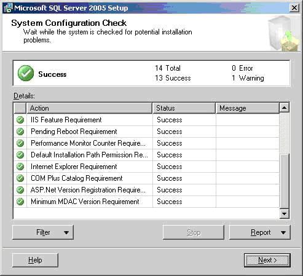This screenshot has height=276, width=303.
Task: Click status icon for Default Installation Path Permission
Action: coord(20,155)
